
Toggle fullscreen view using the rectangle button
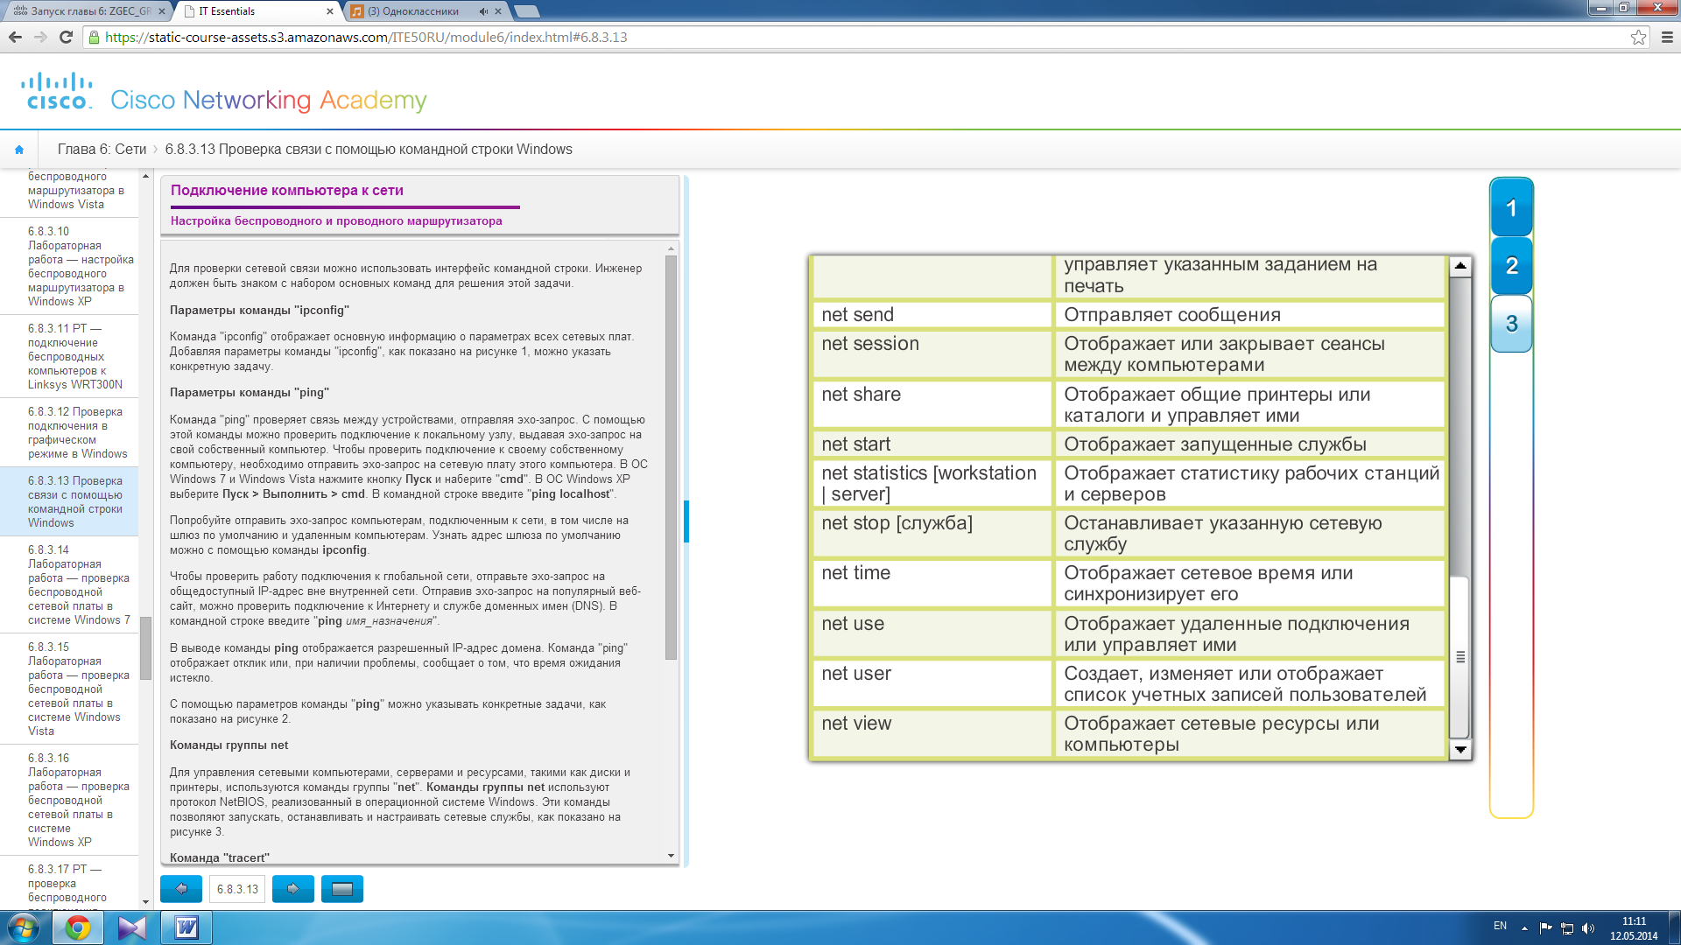click(342, 889)
